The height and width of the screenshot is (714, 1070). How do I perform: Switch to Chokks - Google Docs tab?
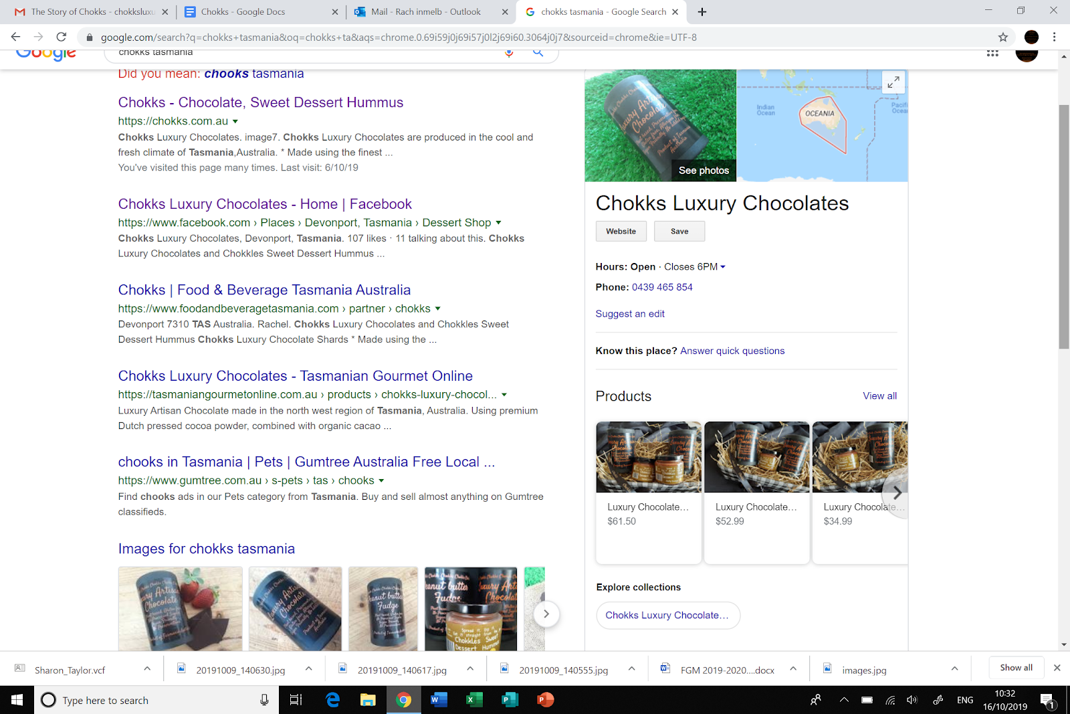click(261, 12)
